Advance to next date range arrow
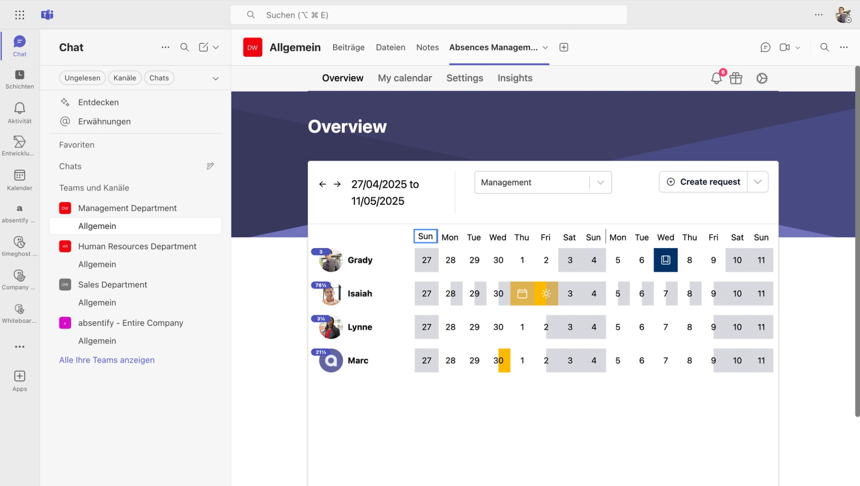This screenshot has height=486, width=860. (337, 184)
